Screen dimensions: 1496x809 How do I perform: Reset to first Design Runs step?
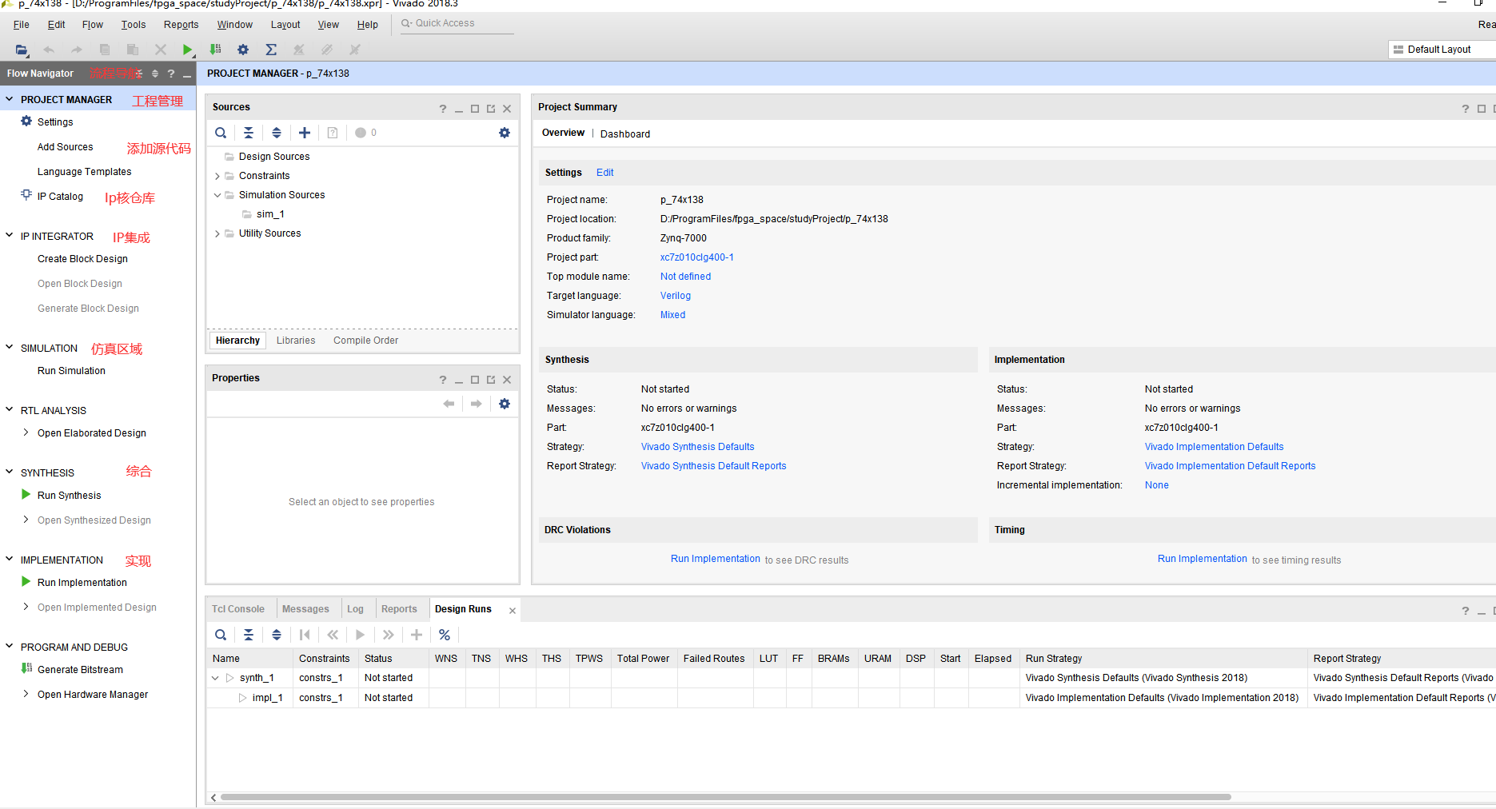point(305,635)
